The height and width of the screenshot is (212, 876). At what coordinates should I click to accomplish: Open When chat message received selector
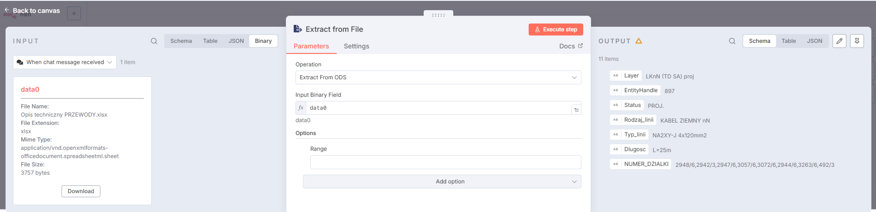pyautogui.click(x=65, y=62)
